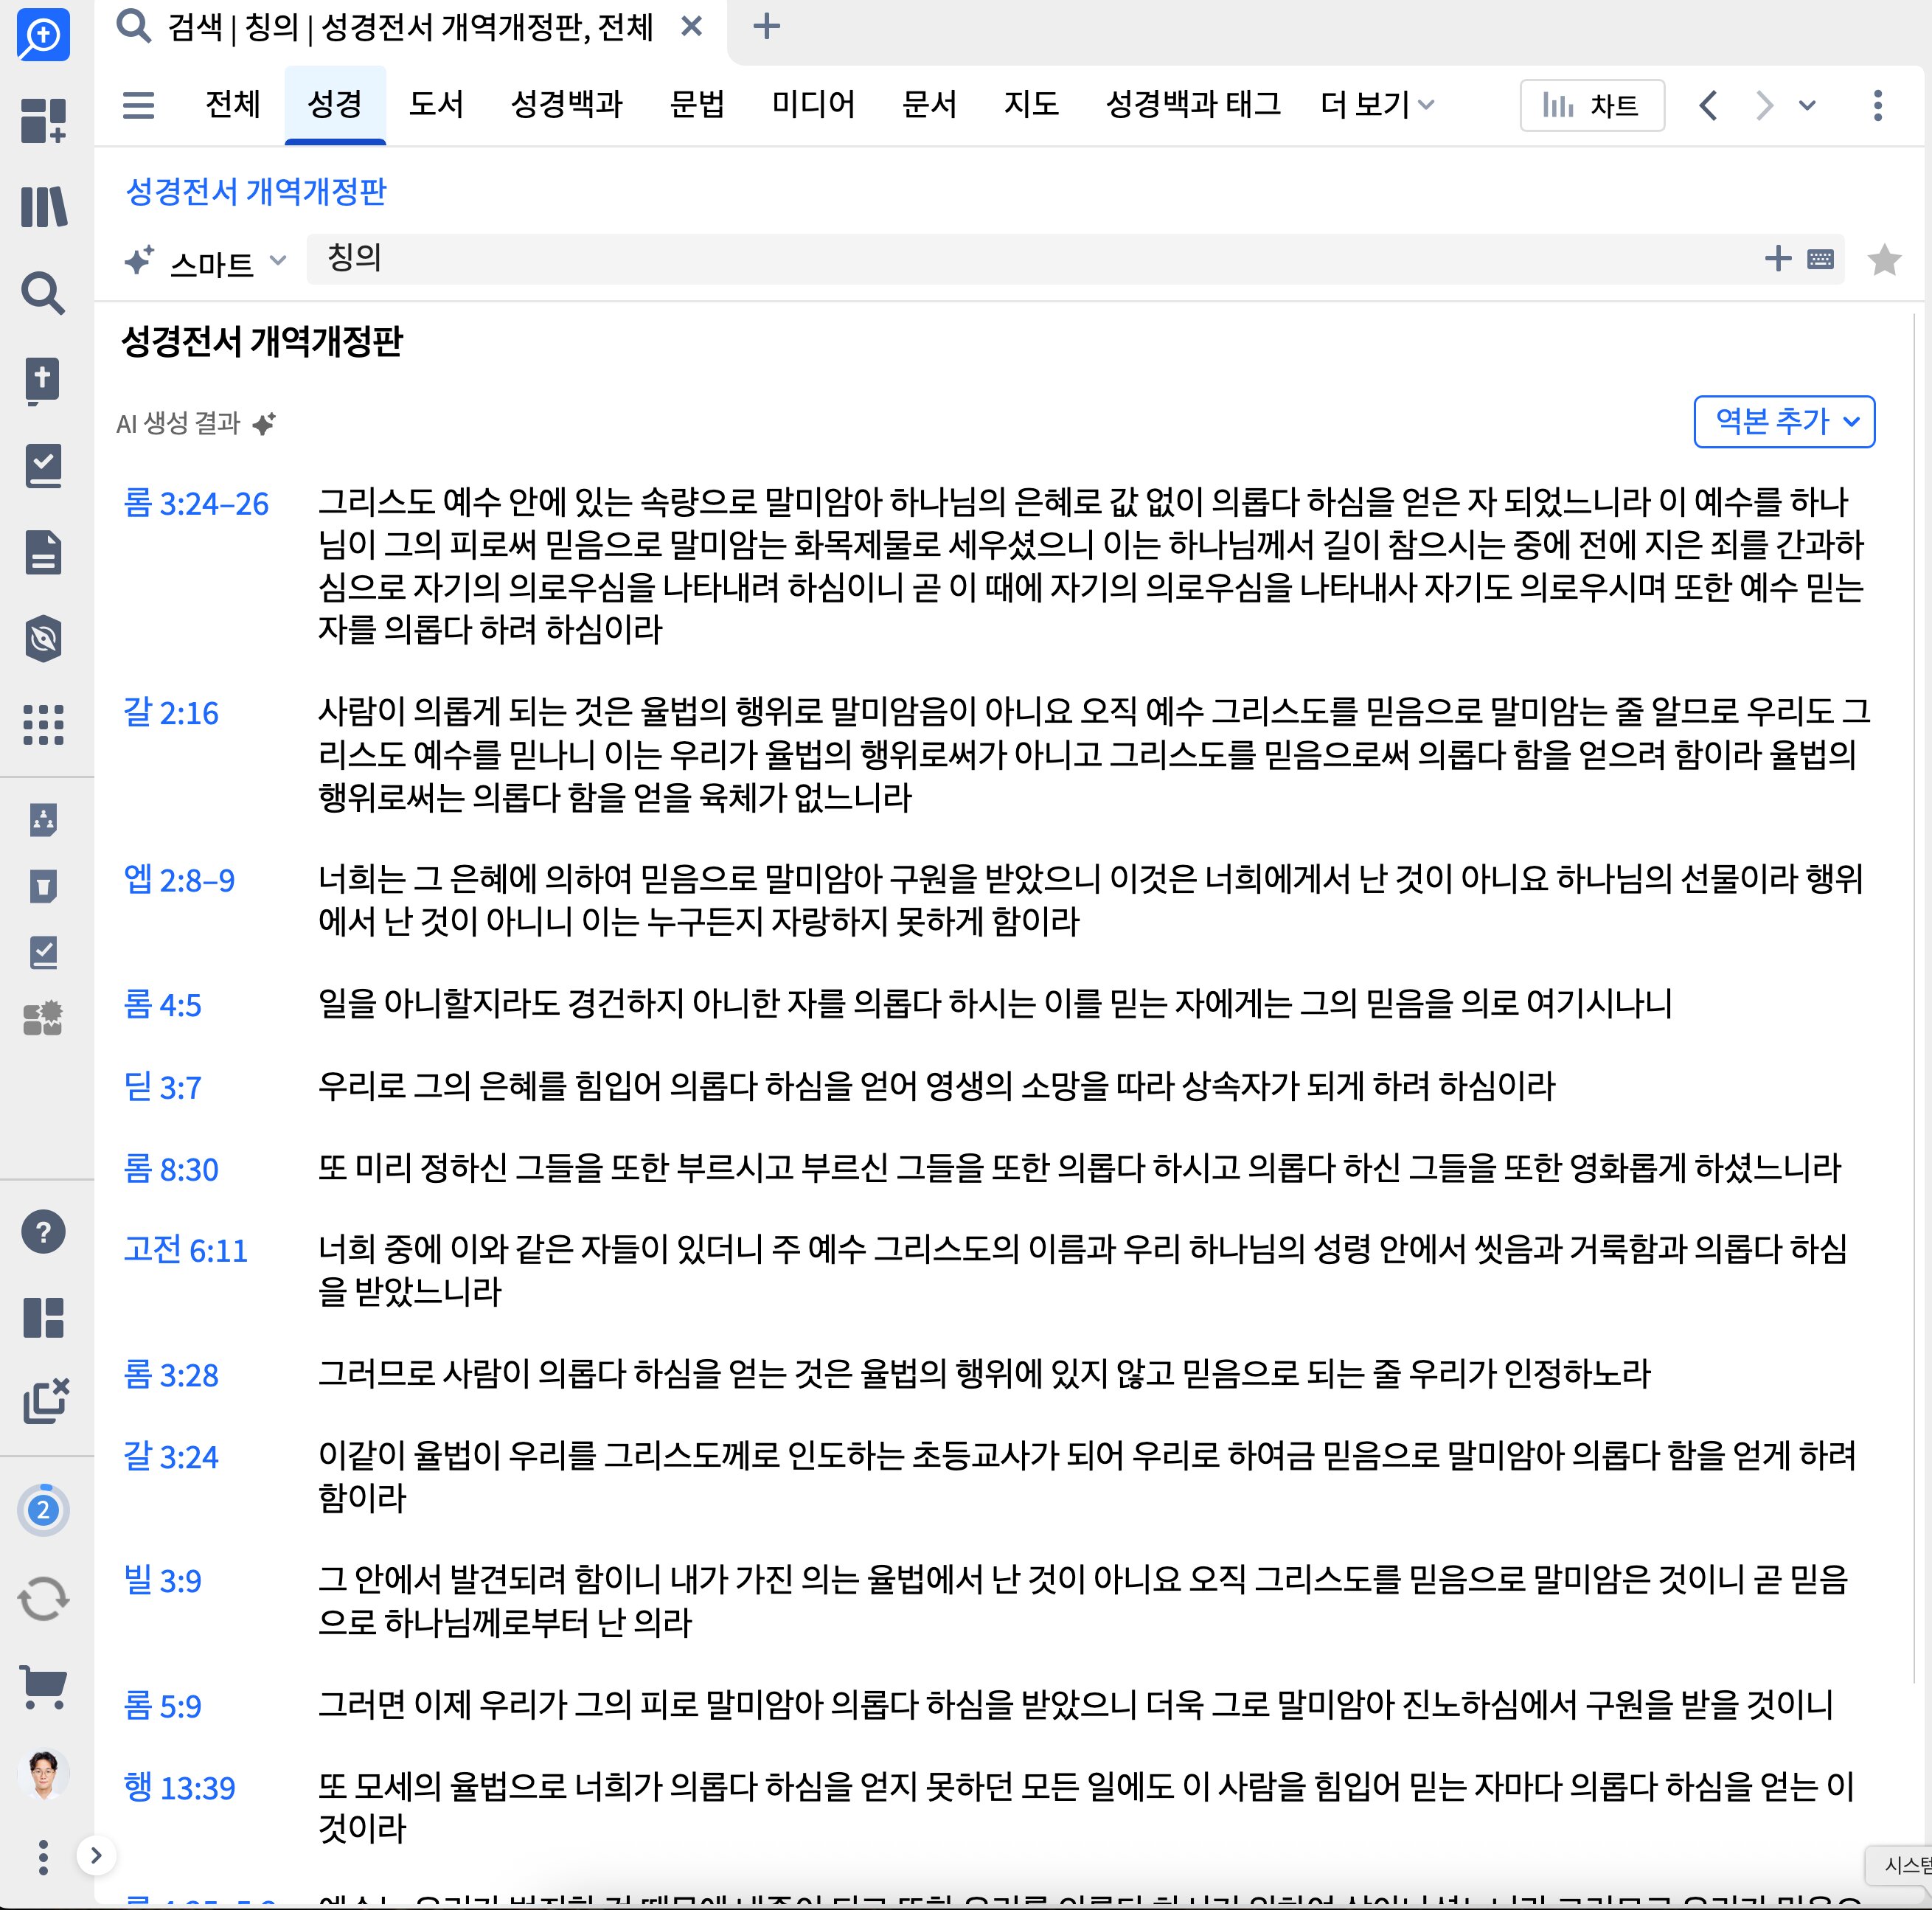Image resolution: width=1932 pixels, height=1910 pixels.
Task: Expand the 더 보기 dropdown
Action: [x=1377, y=104]
